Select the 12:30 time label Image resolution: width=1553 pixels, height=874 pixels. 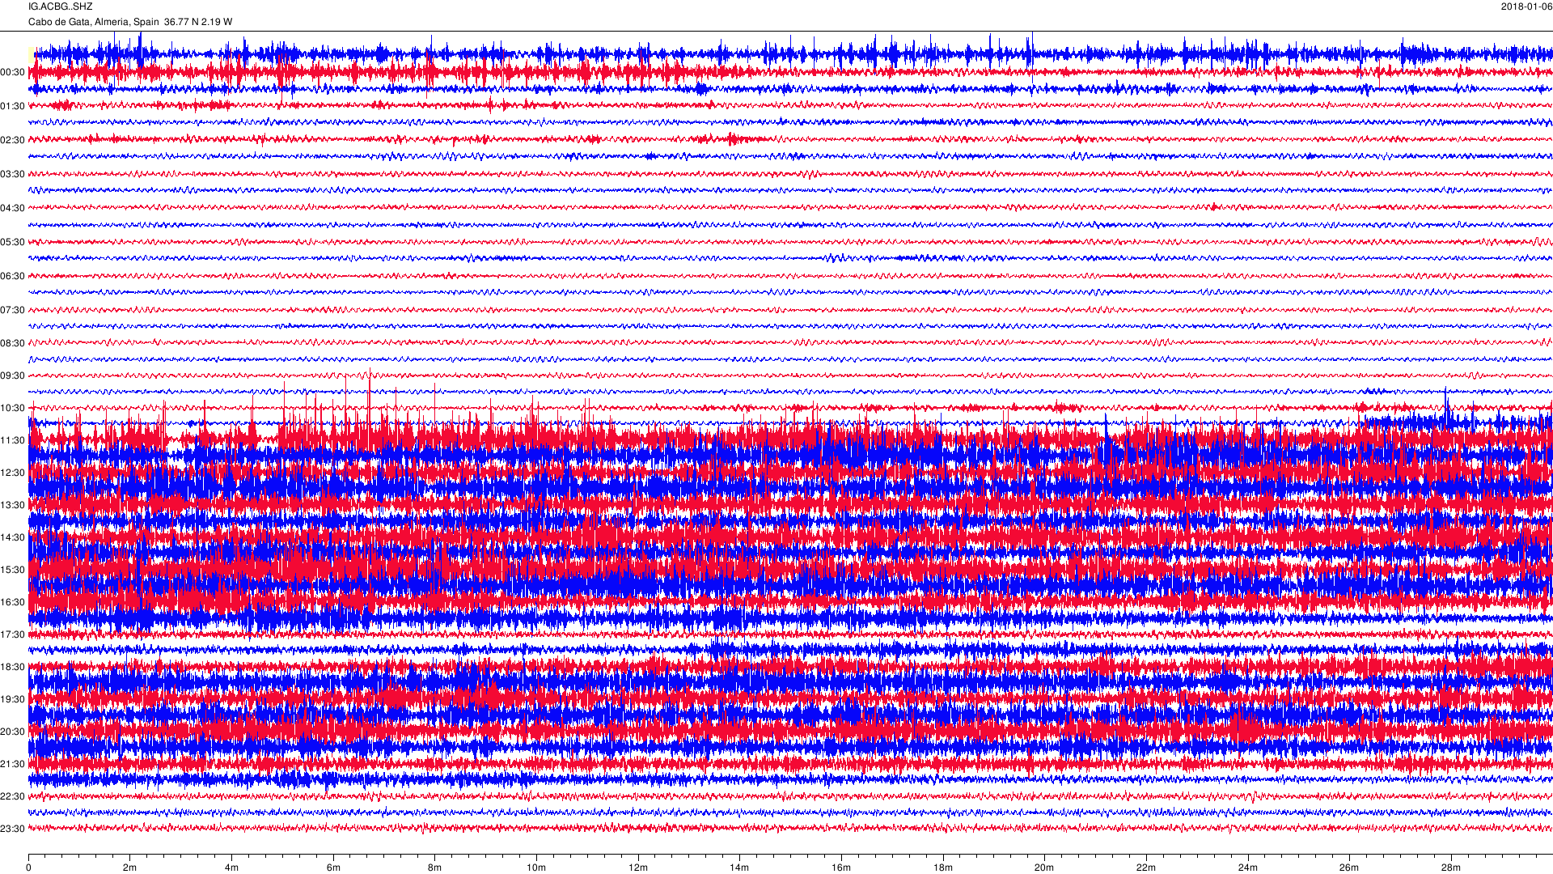pyautogui.click(x=13, y=473)
